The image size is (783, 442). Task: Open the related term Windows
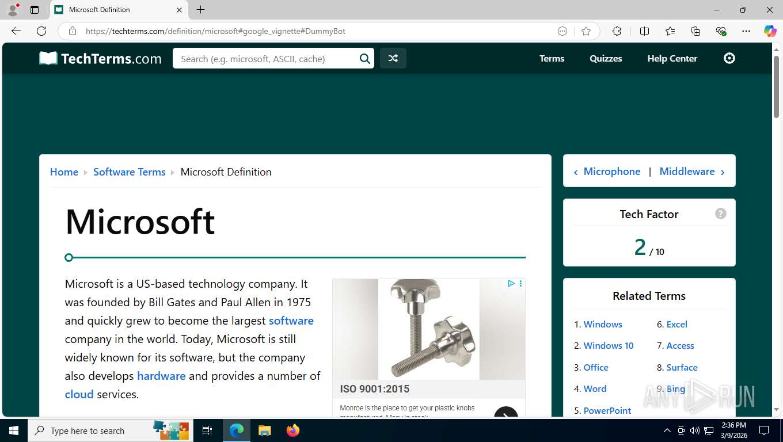[603, 324]
